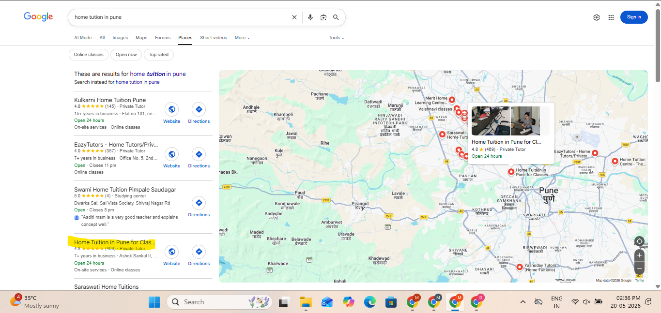Switch to the AI Mode tab
The width and height of the screenshot is (661, 313).
coord(83,38)
